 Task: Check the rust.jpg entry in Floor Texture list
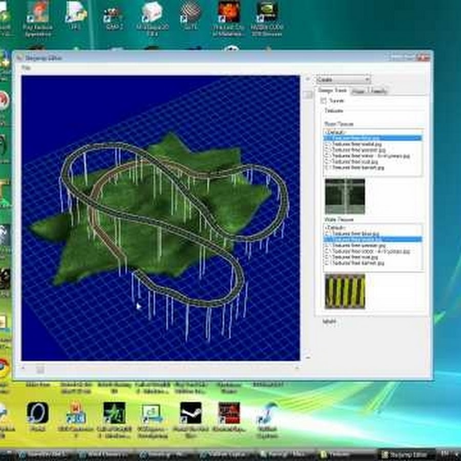[327, 162]
